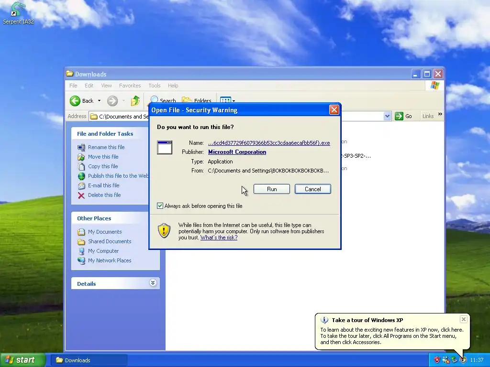This screenshot has height=367, width=490.
Task: Close the Take a tour balloon
Action: 463,319
